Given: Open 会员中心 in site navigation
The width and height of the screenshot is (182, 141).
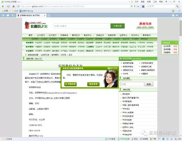Looking at the screenshot, I should (x=123, y=35).
